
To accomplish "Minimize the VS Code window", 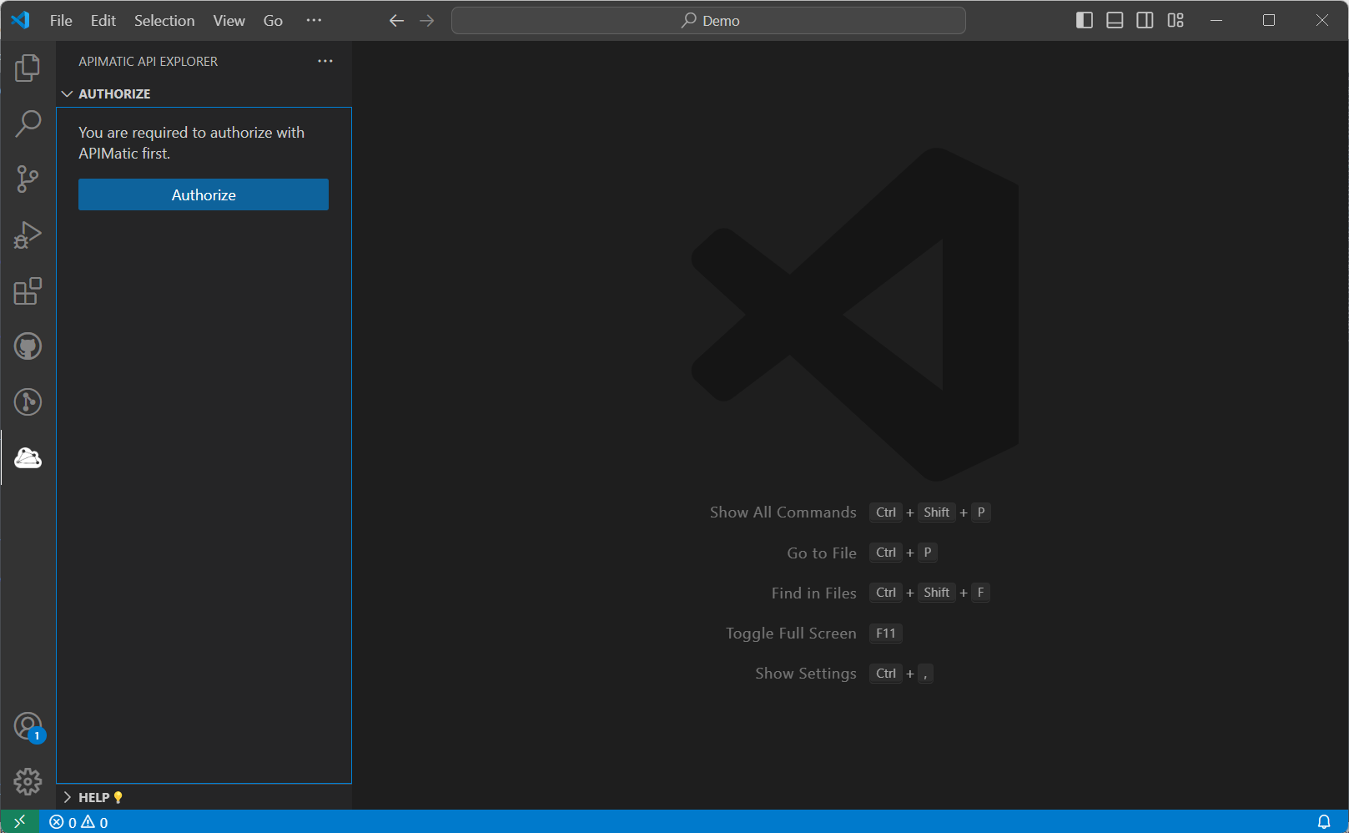I will pyautogui.click(x=1216, y=20).
